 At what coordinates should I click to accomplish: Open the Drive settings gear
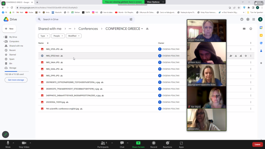(x=248, y=19)
